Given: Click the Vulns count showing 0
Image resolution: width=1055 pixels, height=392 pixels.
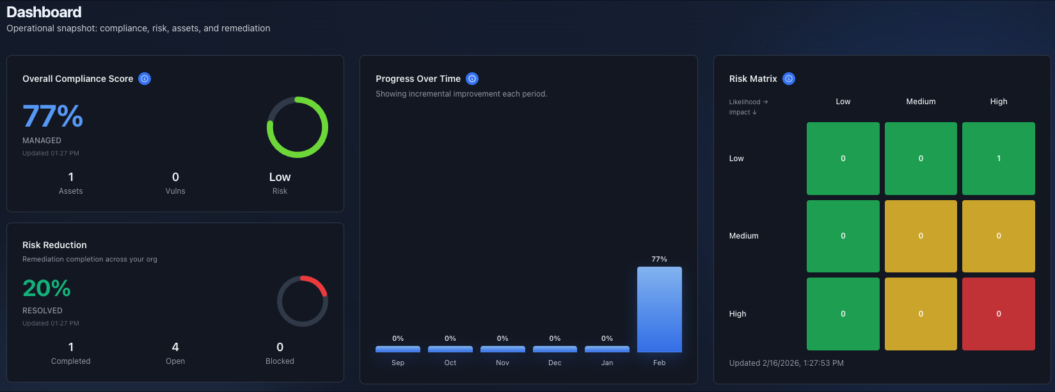Looking at the screenshot, I should click(175, 184).
